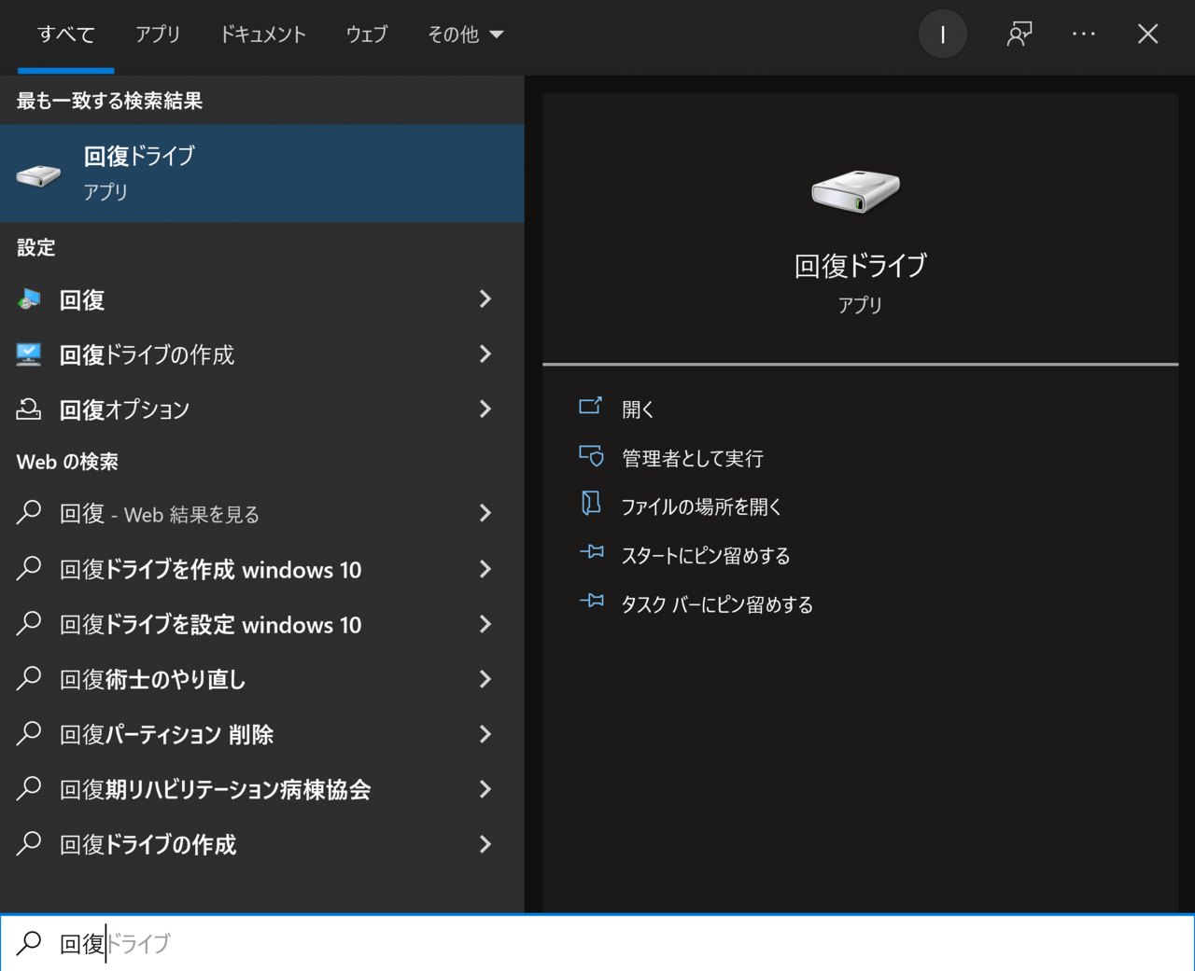This screenshot has width=1195, height=971.
Task: Click magnifier icon beside 回復パーティション 削除
Action: pos(29,732)
